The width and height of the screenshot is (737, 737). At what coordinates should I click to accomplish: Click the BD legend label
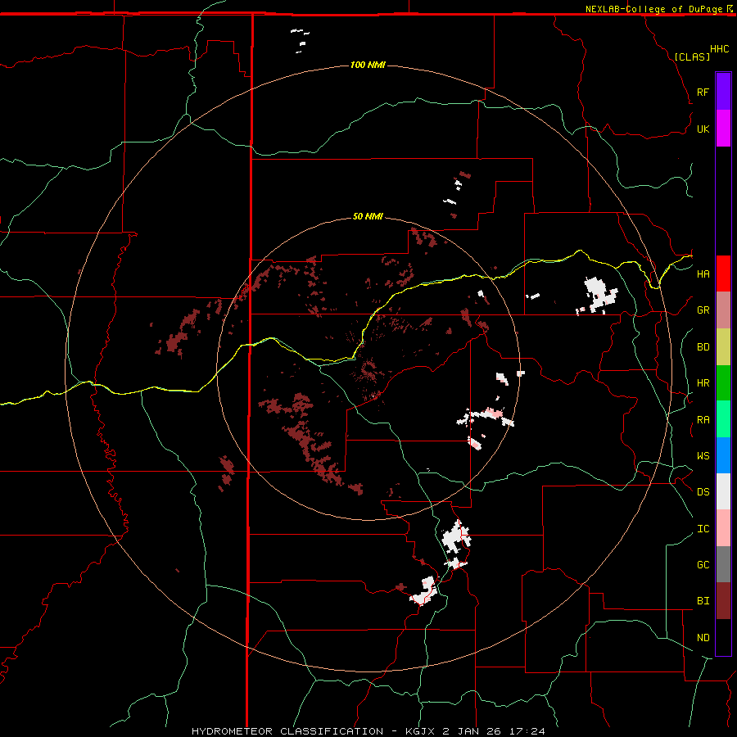703,347
